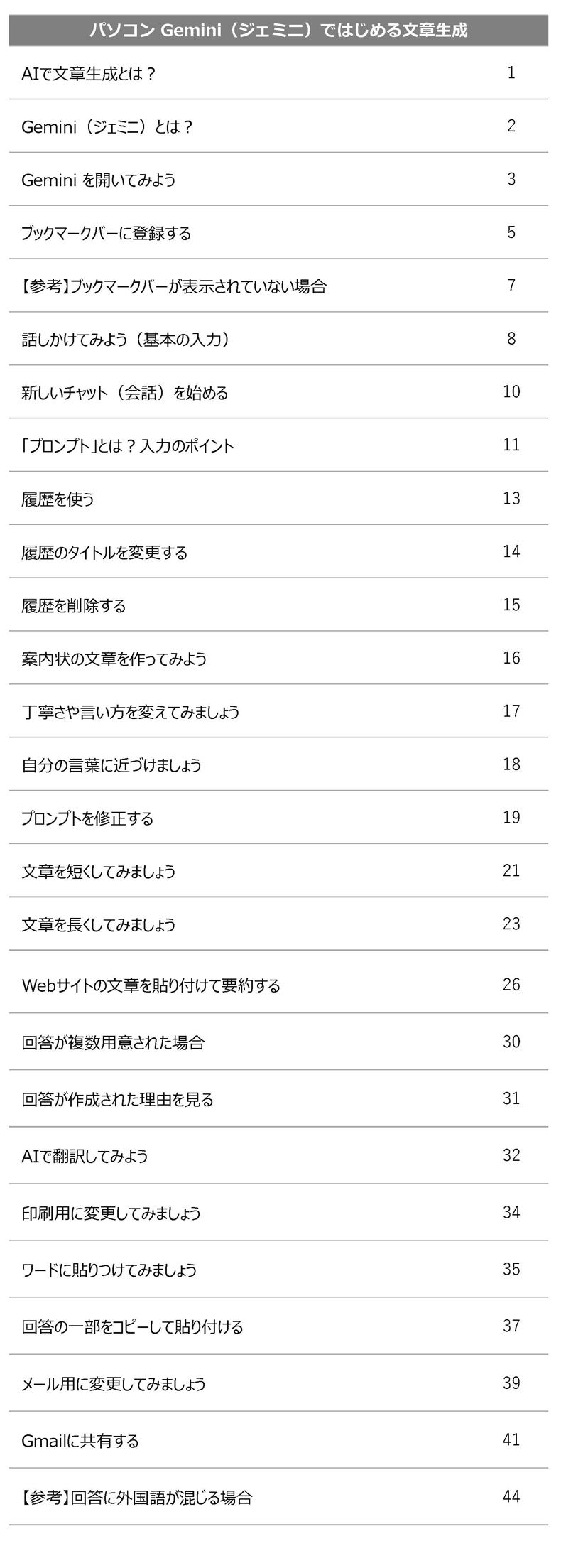This screenshot has width=561, height=1546.
Task: Jump to 'ワードに貼りつけてみましょう'
Action: [109, 1270]
